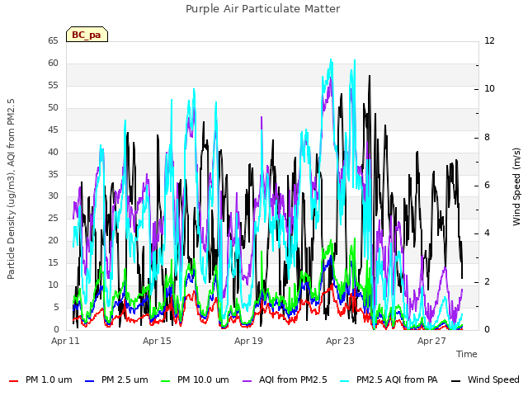Click the 4 tick on the wind axis
Screen dimensions: 528x396
[x=487, y=233]
